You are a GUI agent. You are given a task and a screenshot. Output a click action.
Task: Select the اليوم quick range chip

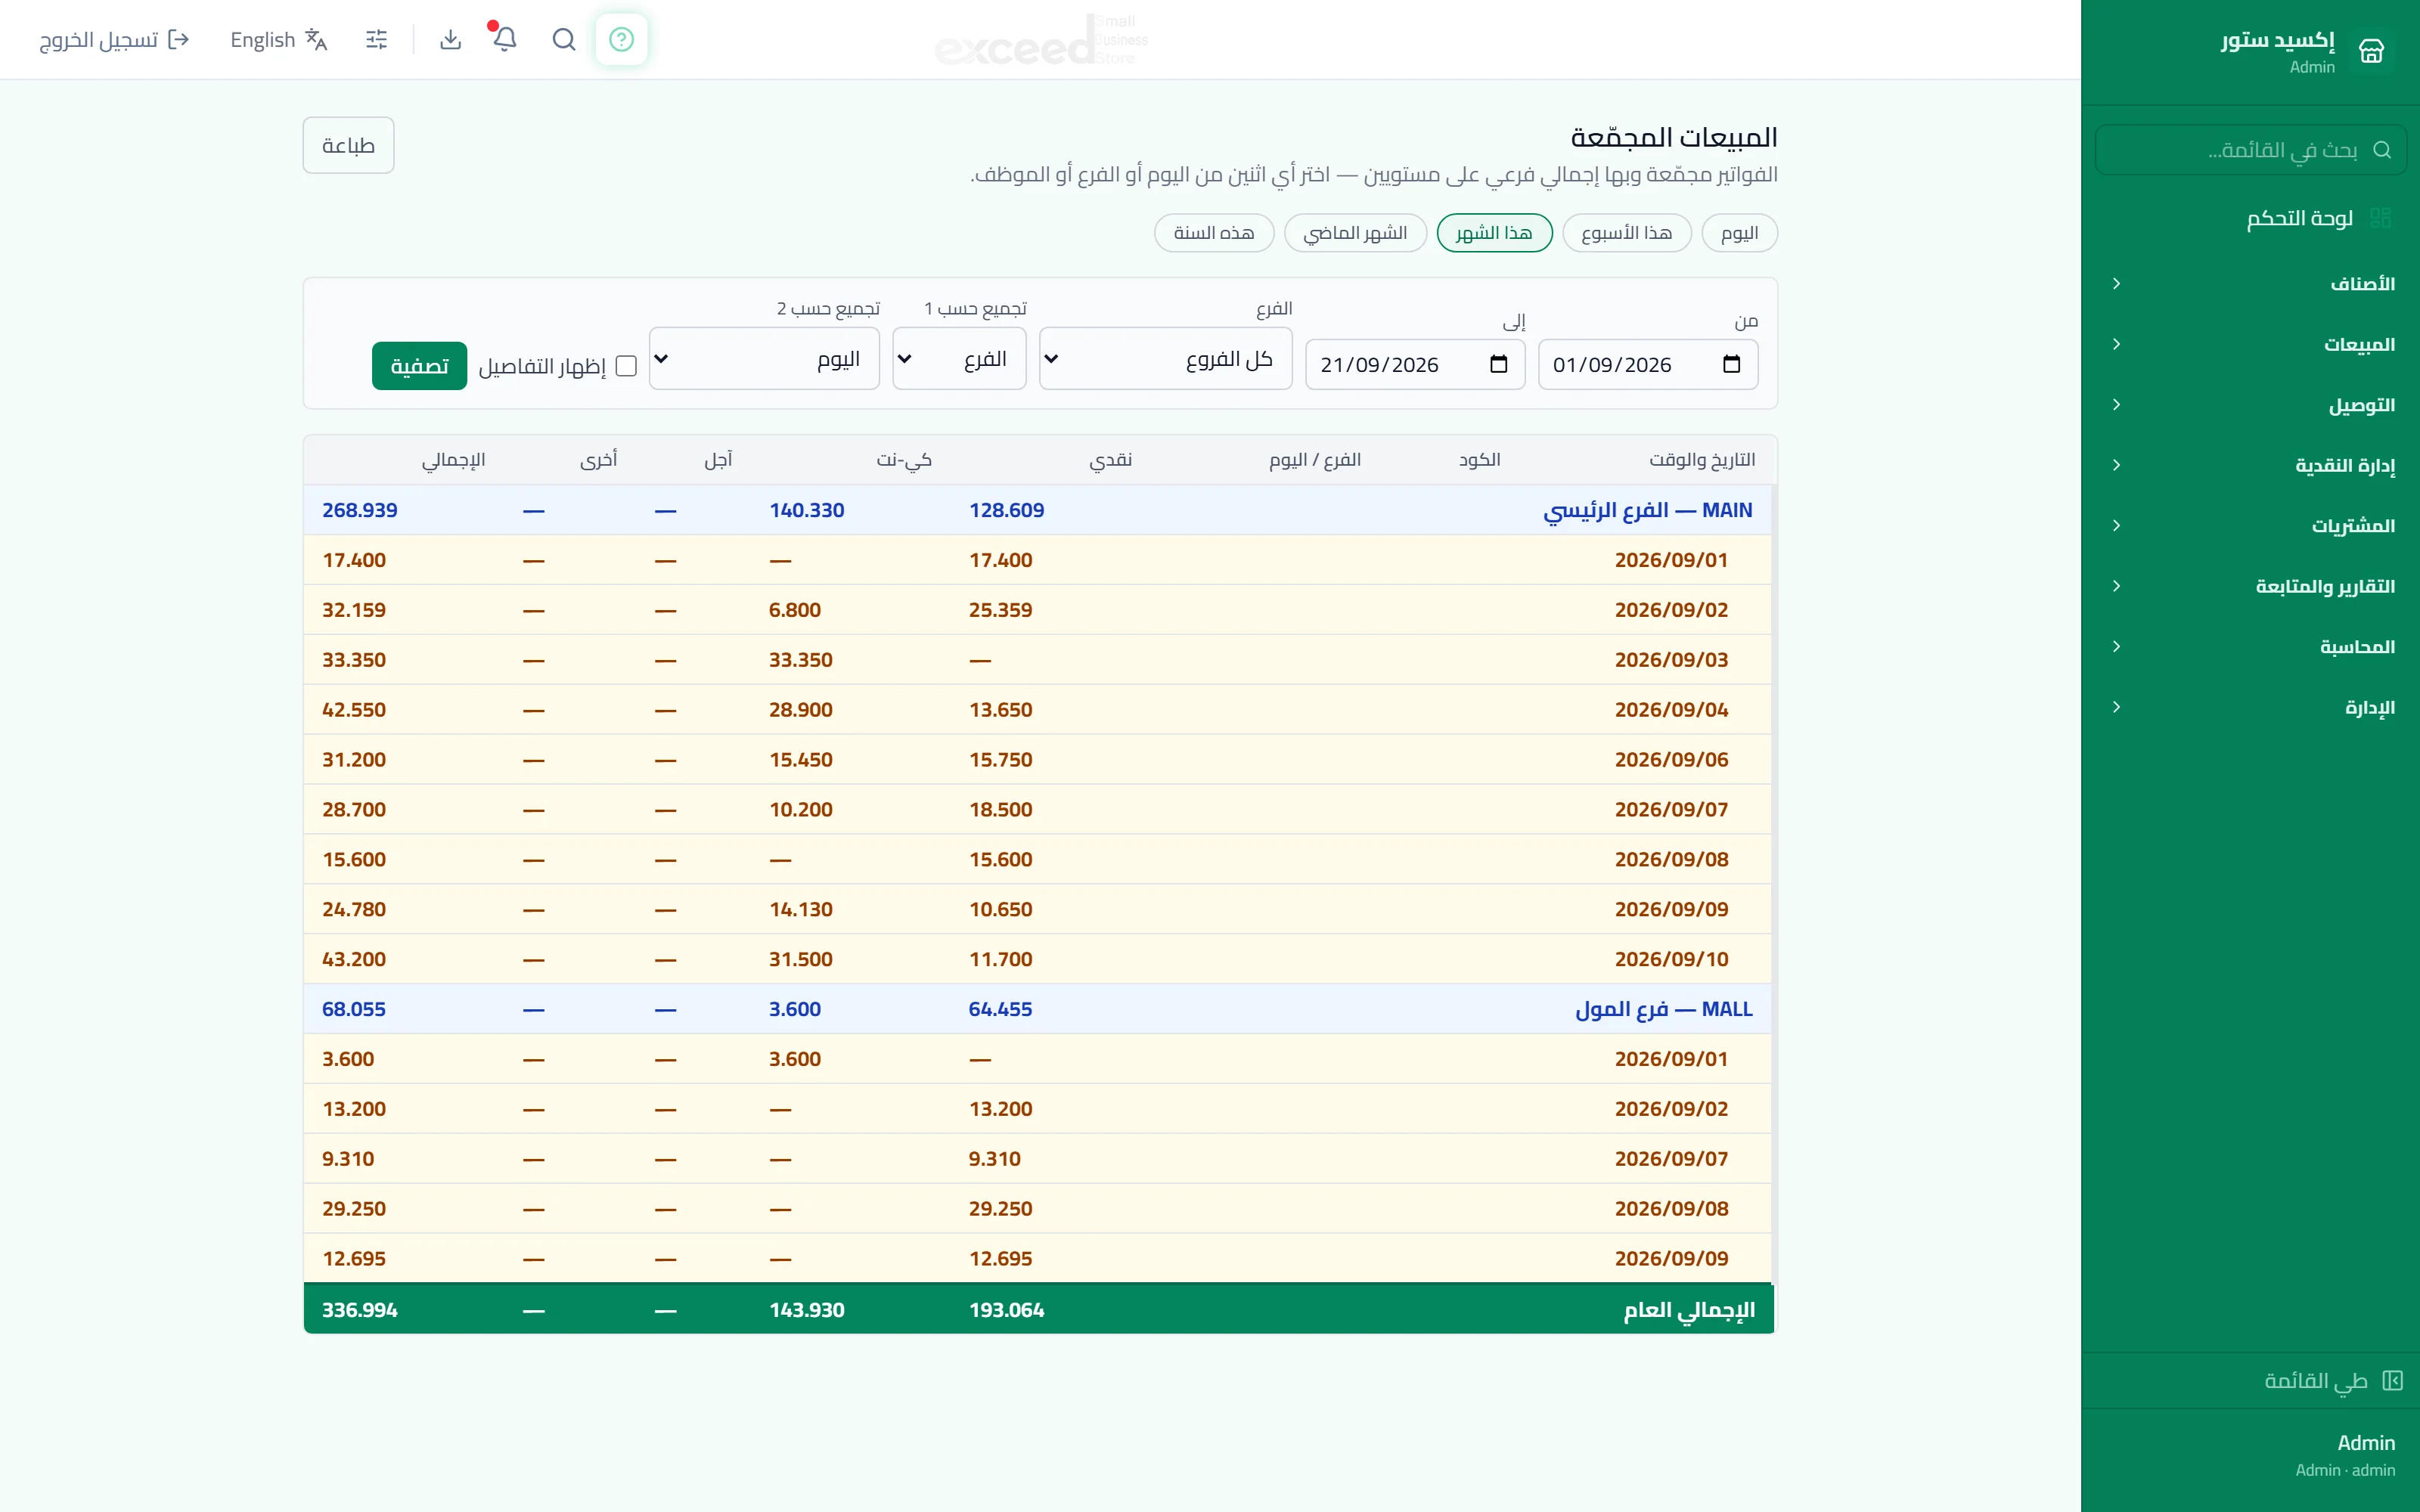click(x=1739, y=233)
